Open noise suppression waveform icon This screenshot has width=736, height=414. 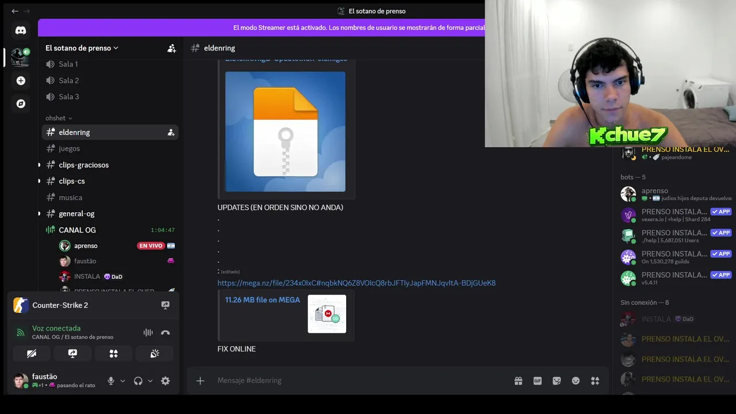click(148, 332)
